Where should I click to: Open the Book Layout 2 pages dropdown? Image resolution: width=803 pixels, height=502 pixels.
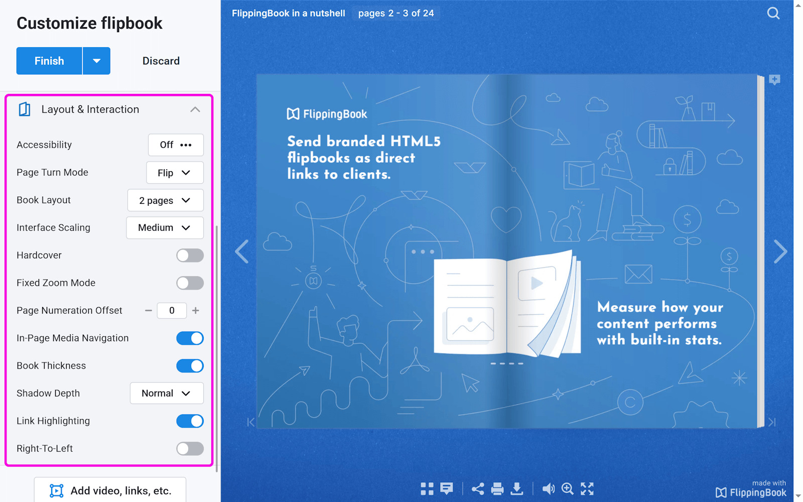tap(166, 200)
